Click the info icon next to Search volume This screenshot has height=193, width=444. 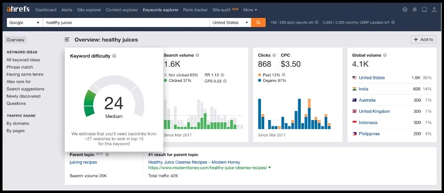[197, 56]
